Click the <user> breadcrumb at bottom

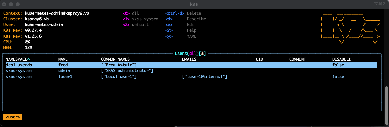coord(13,117)
